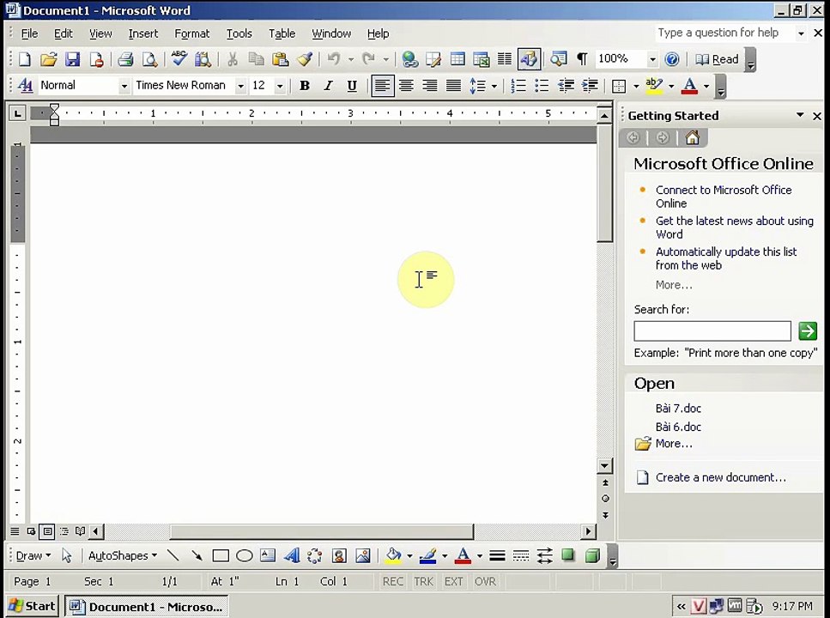The width and height of the screenshot is (830, 618).
Task: Select the Rectangle drawing tool
Action: [221, 555]
